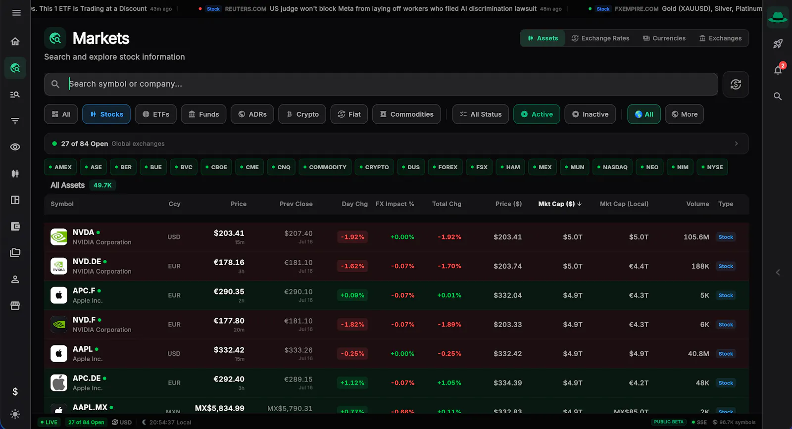Click the 27 of 84 Open status badge
This screenshot has width=792, height=429.
(x=86, y=423)
